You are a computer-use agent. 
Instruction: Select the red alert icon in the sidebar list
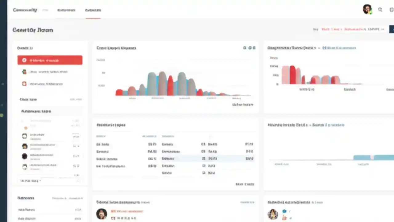click(x=24, y=84)
